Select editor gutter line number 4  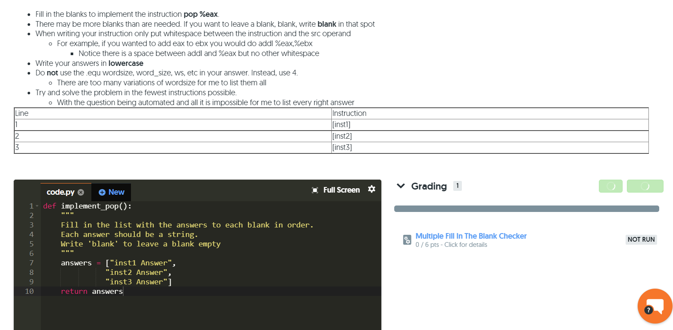31,234
